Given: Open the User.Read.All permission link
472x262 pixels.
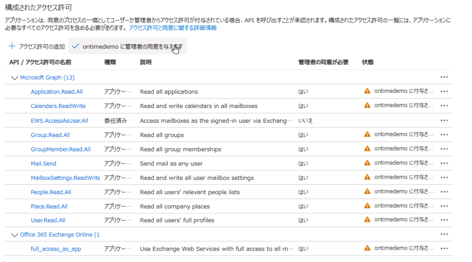Looking at the screenshot, I should (x=48, y=220).
